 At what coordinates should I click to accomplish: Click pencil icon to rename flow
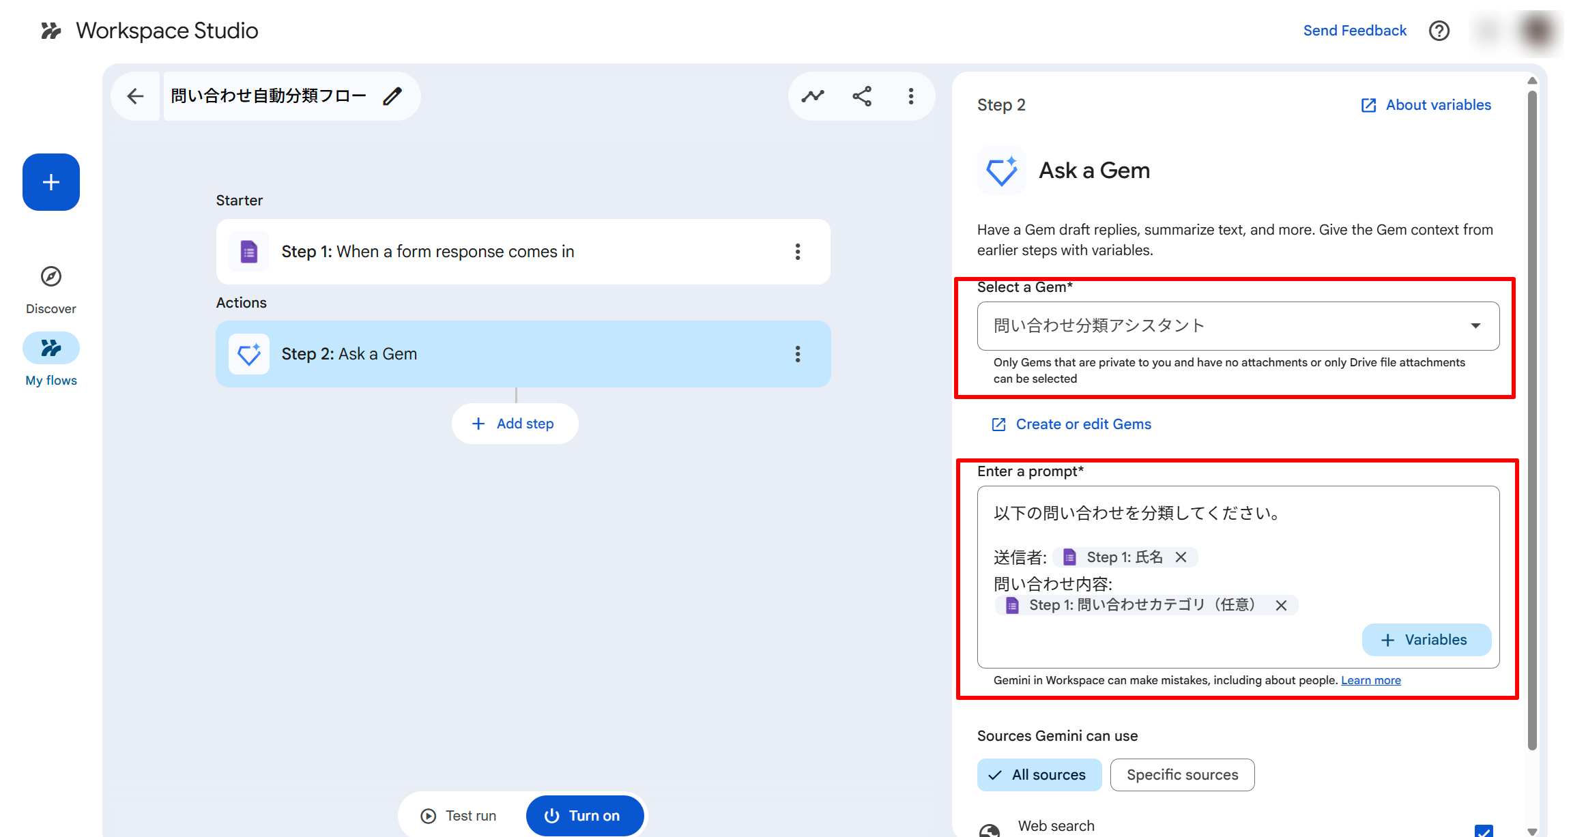392,96
